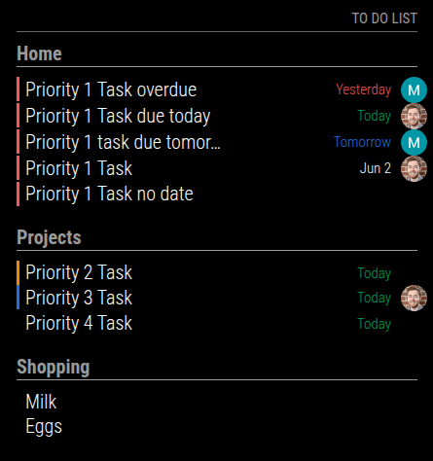Select the Shopping section header
433x461 pixels.
click(54, 367)
